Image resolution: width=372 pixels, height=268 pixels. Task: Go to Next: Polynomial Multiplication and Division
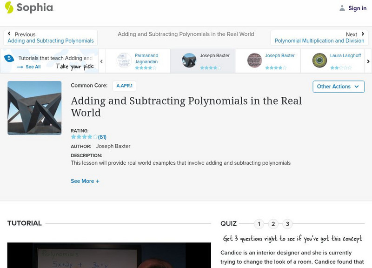[x=319, y=38]
